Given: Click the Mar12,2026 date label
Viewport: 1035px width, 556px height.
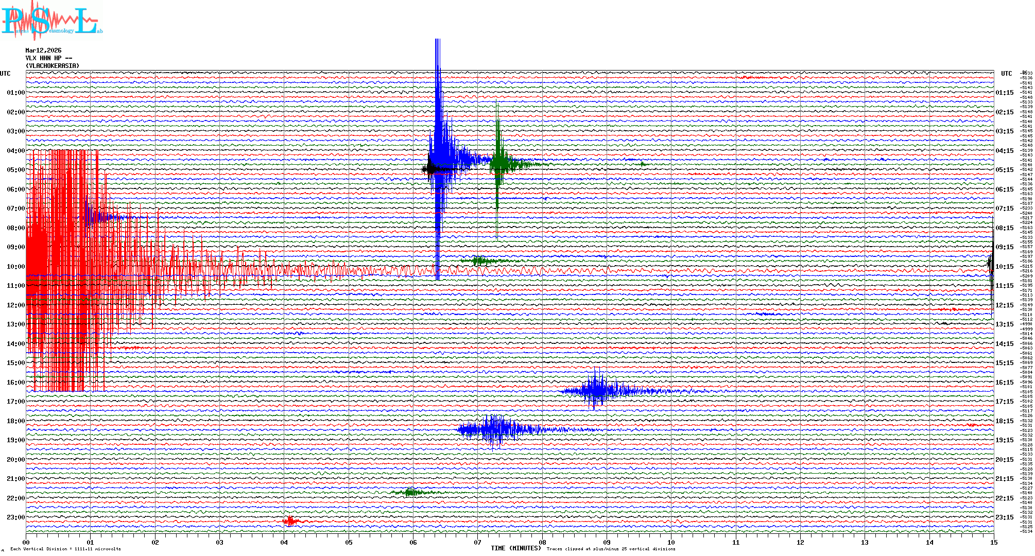Looking at the screenshot, I should pos(43,50).
